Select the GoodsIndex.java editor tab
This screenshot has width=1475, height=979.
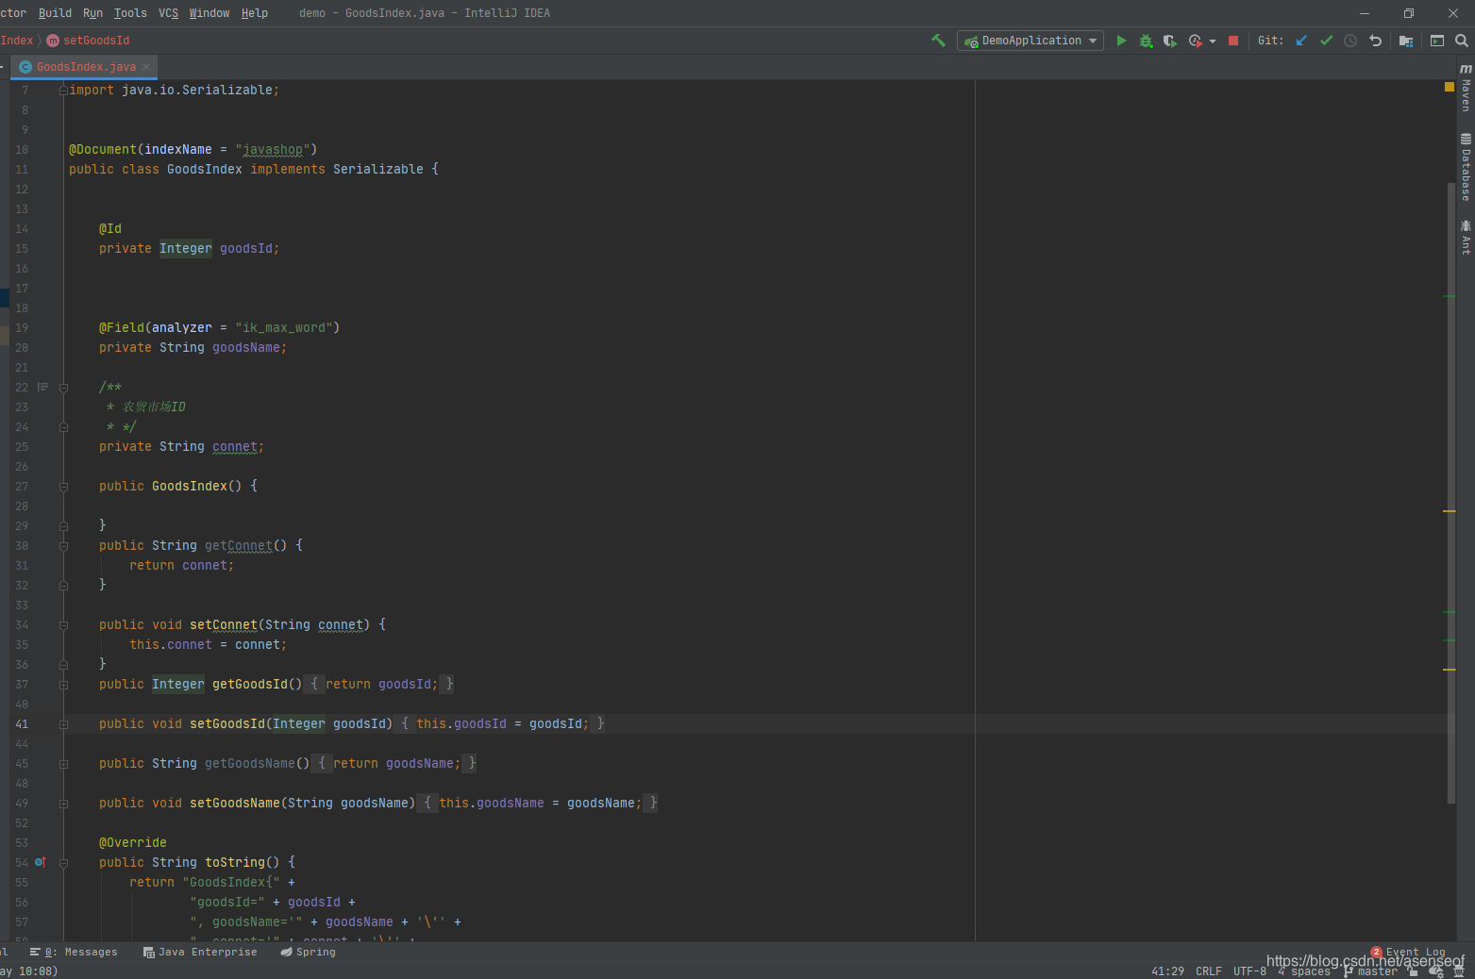tap(85, 67)
